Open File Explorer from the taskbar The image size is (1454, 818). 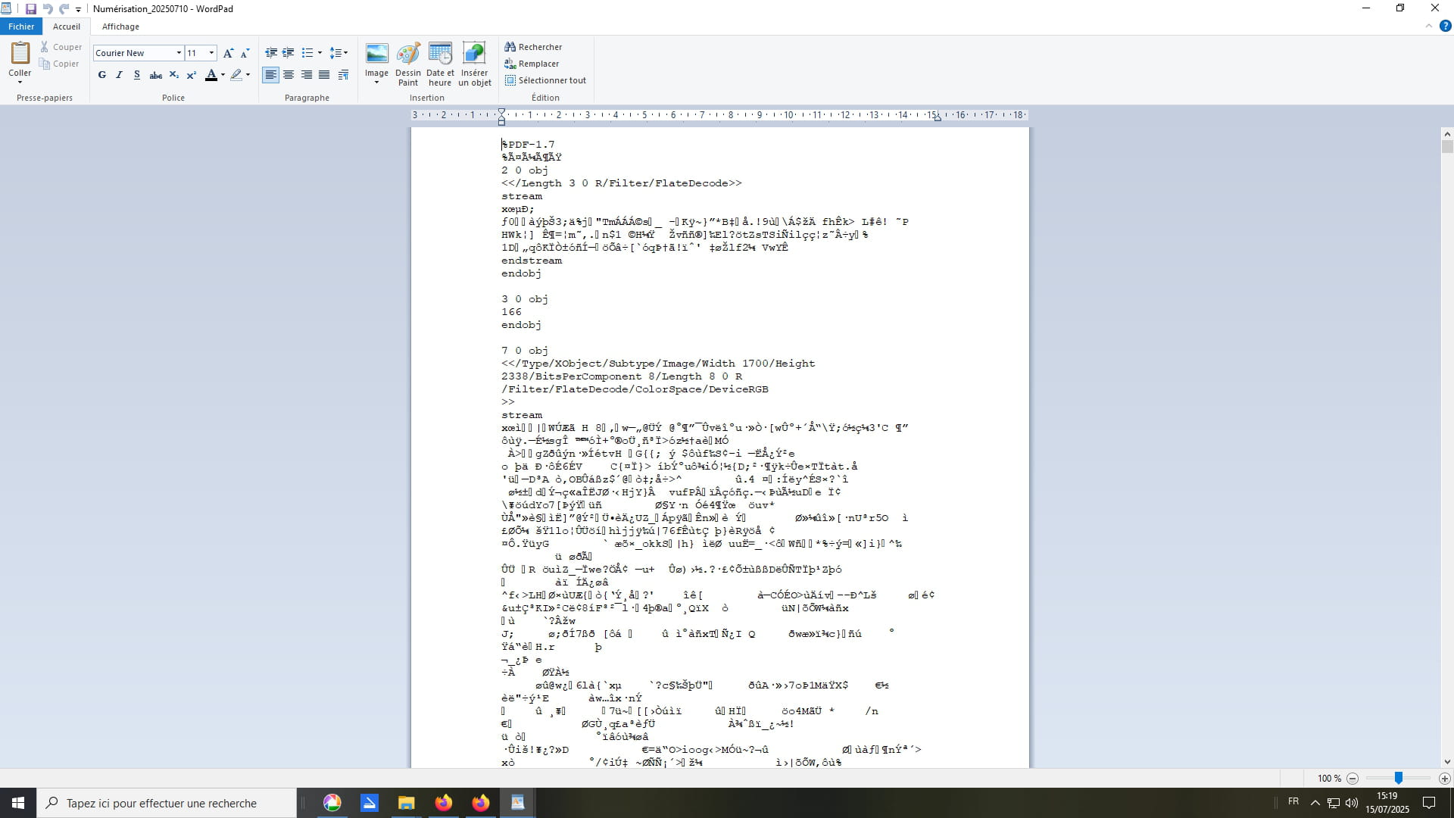pos(407,803)
